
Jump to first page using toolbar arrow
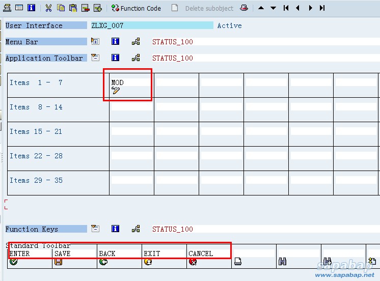click(286, 8)
